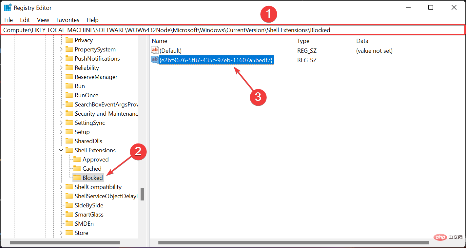Expand the PushNotifications key
This screenshot has width=466, height=248.
61,59
